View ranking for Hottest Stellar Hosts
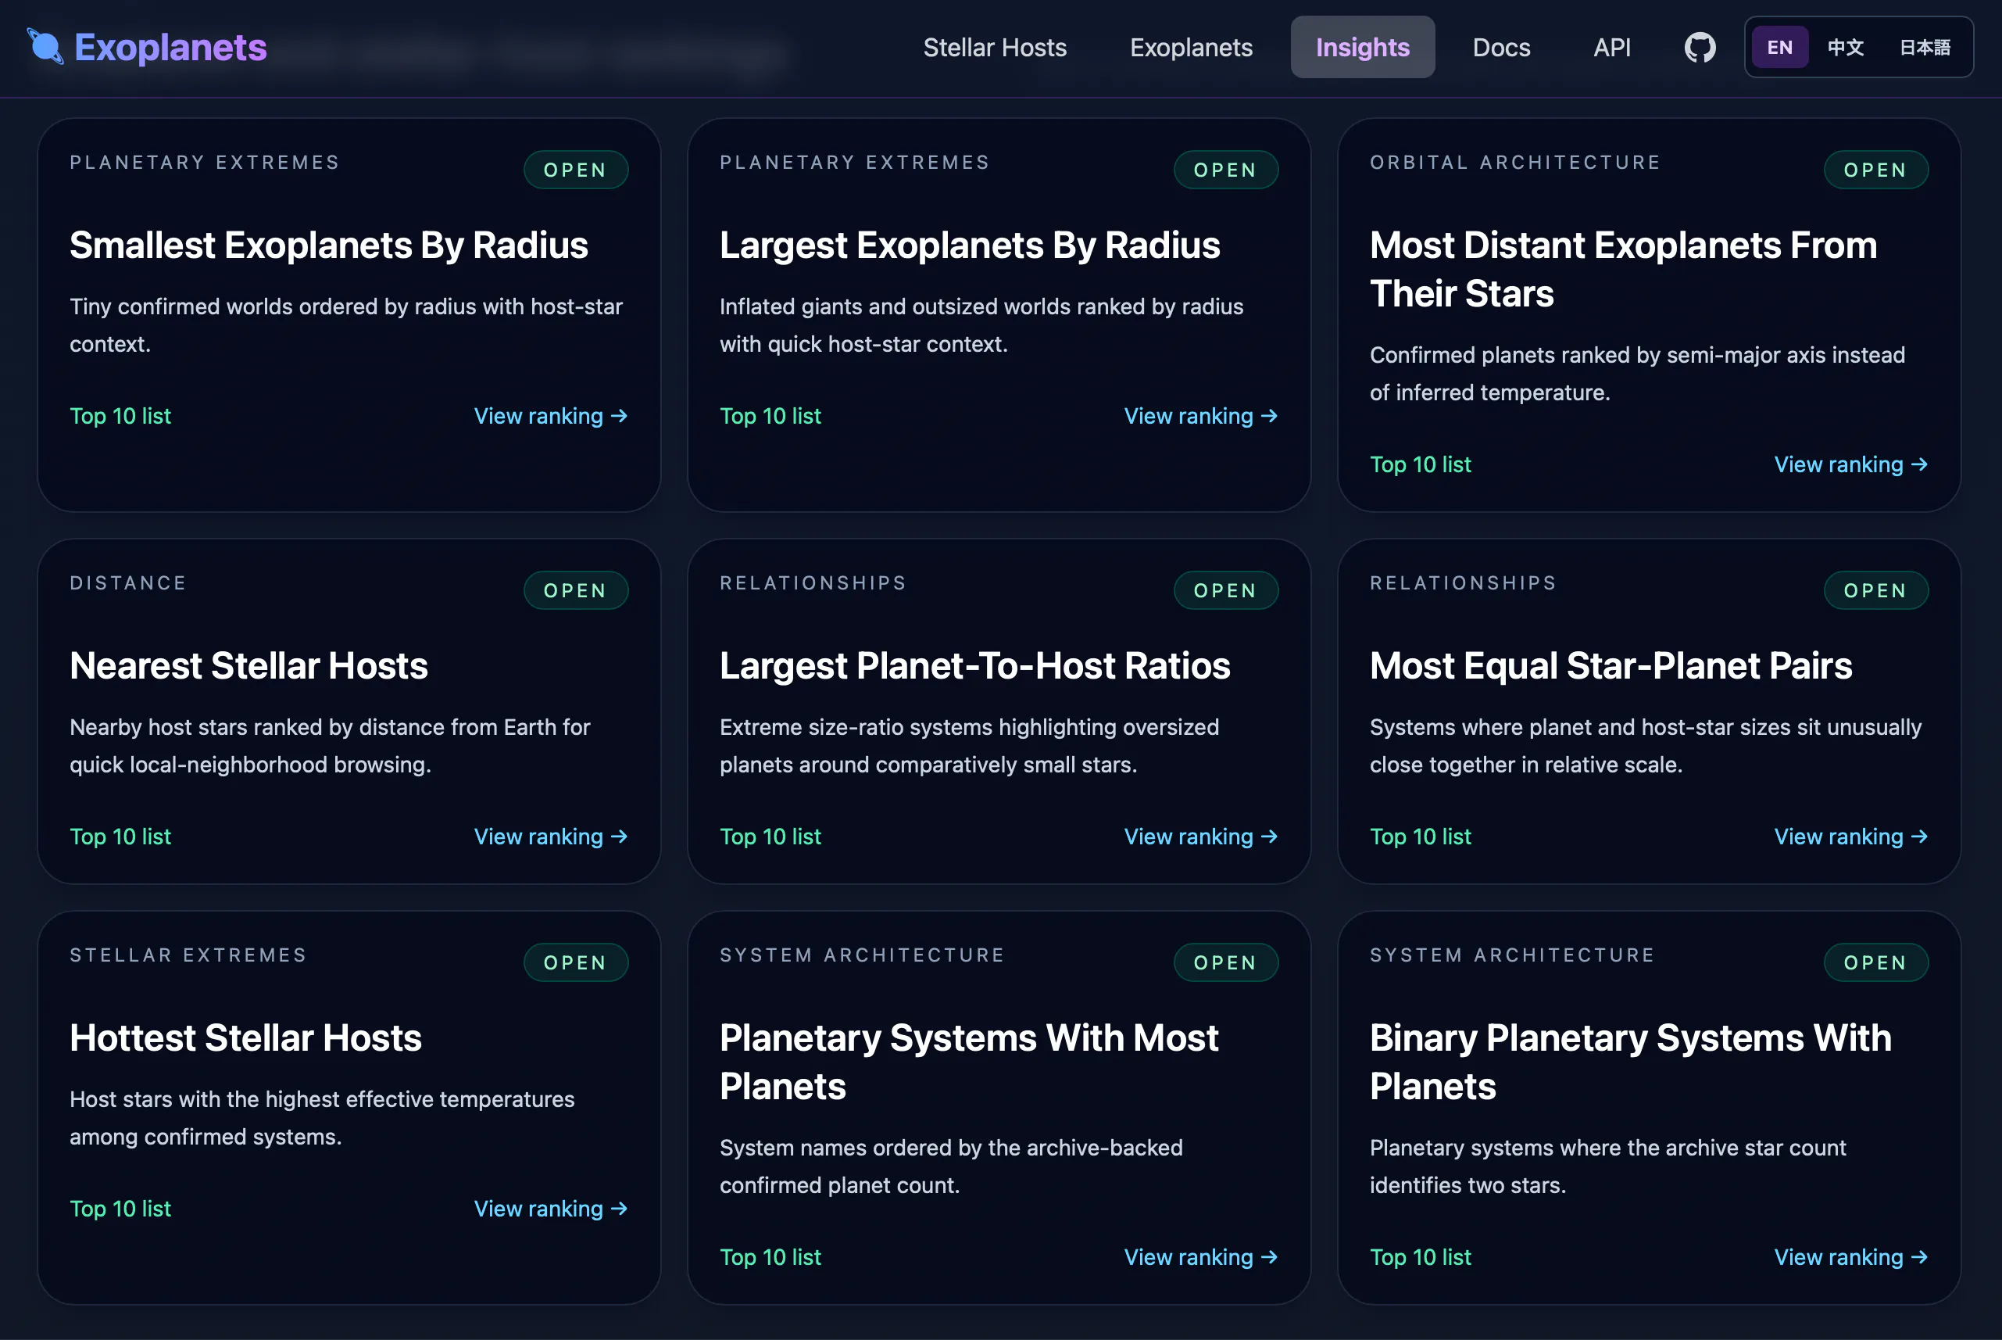The width and height of the screenshot is (2002, 1340). point(551,1209)
